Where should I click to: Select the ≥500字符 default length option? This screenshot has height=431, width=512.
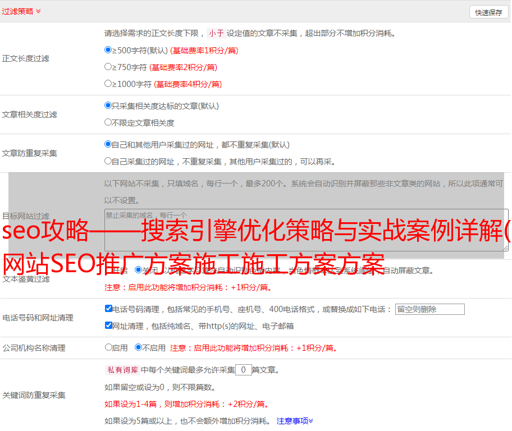tap(108, 50)
